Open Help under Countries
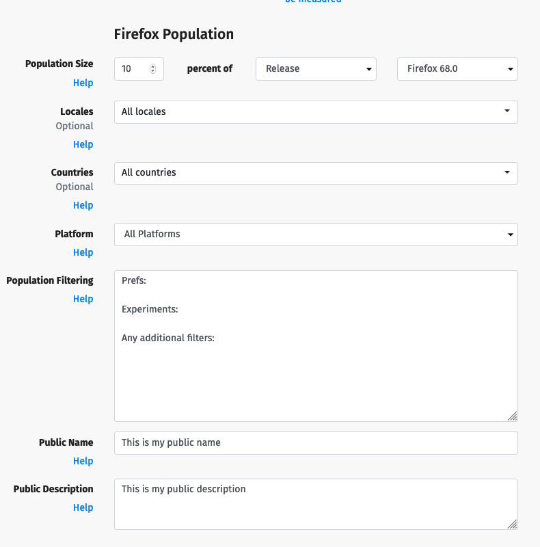 pyautogui.click(x=83, y=206)
